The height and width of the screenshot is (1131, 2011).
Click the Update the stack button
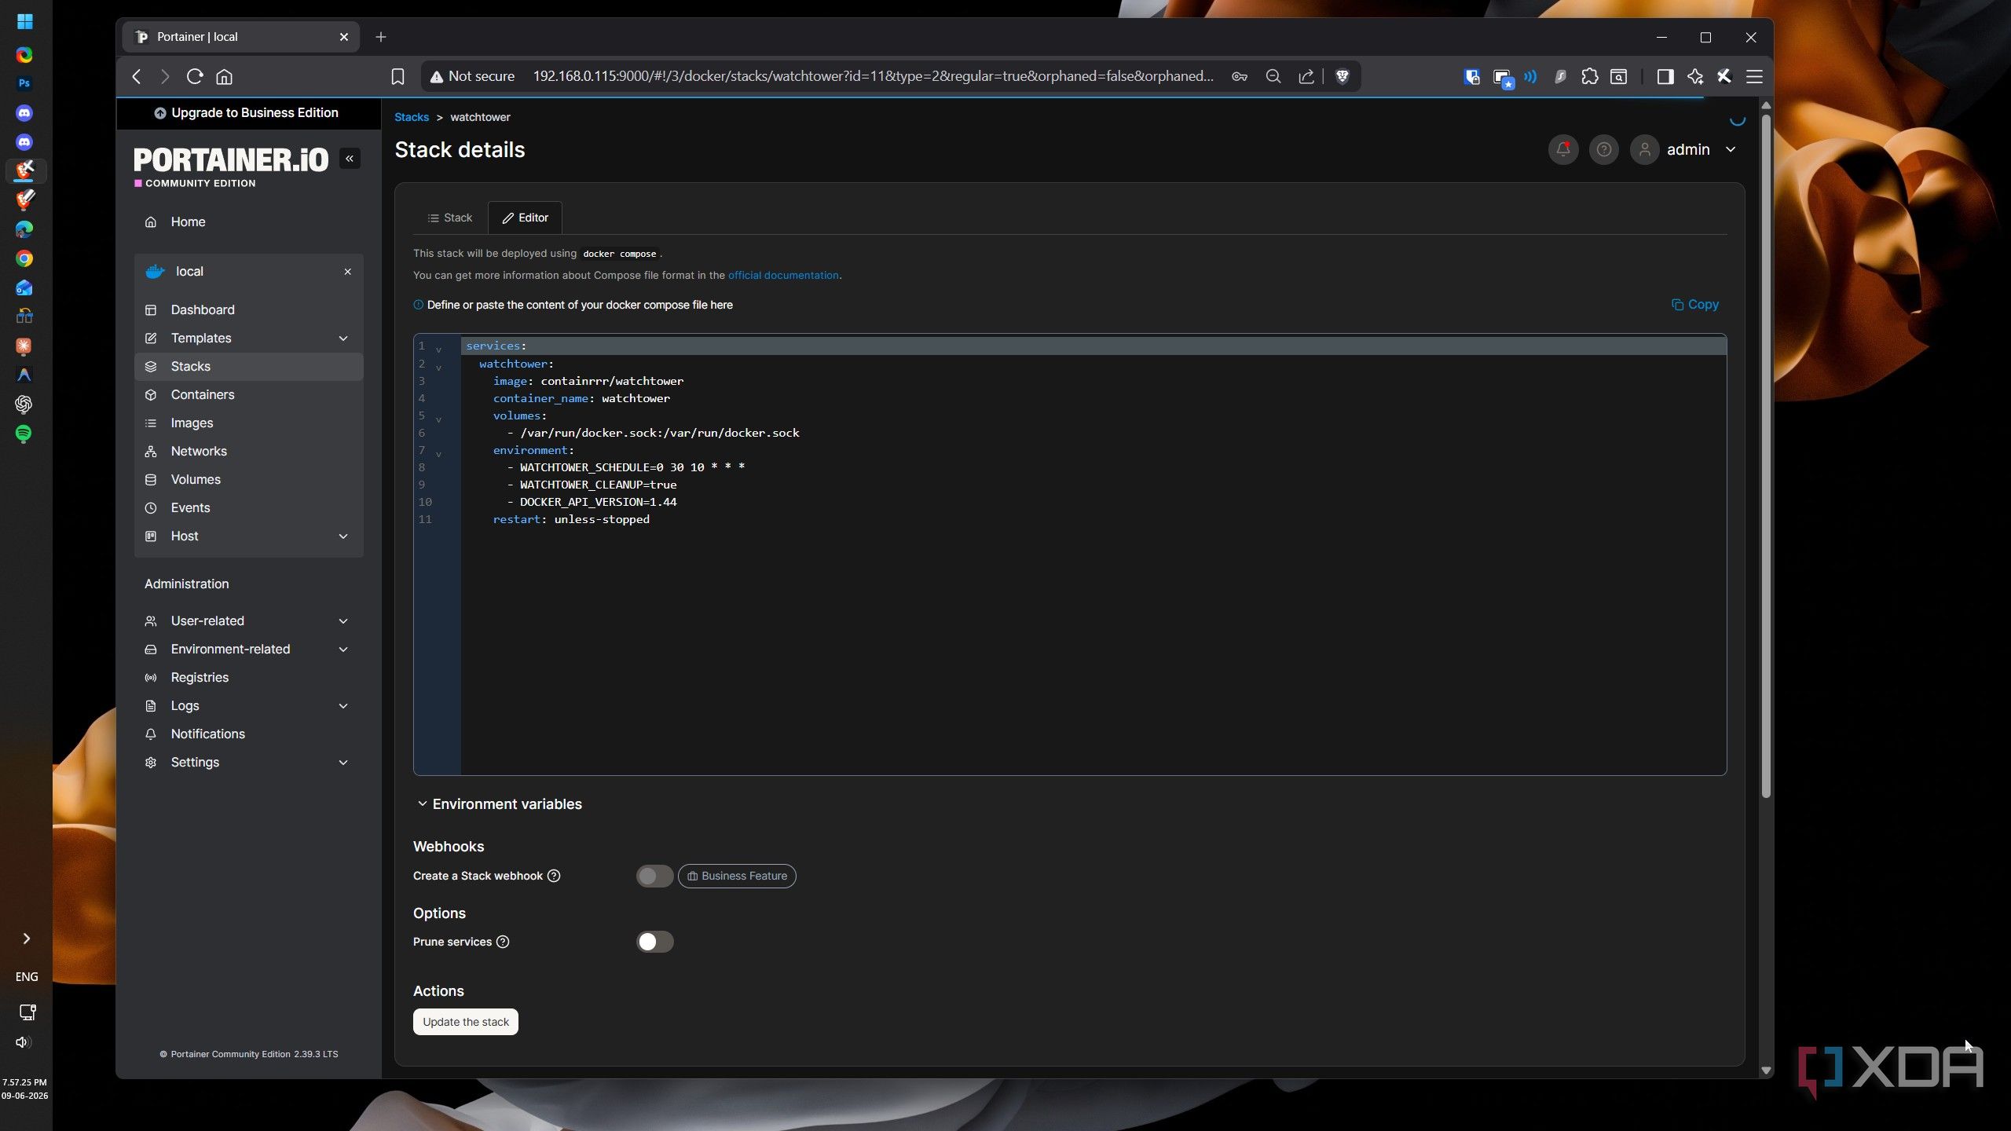466,1022
